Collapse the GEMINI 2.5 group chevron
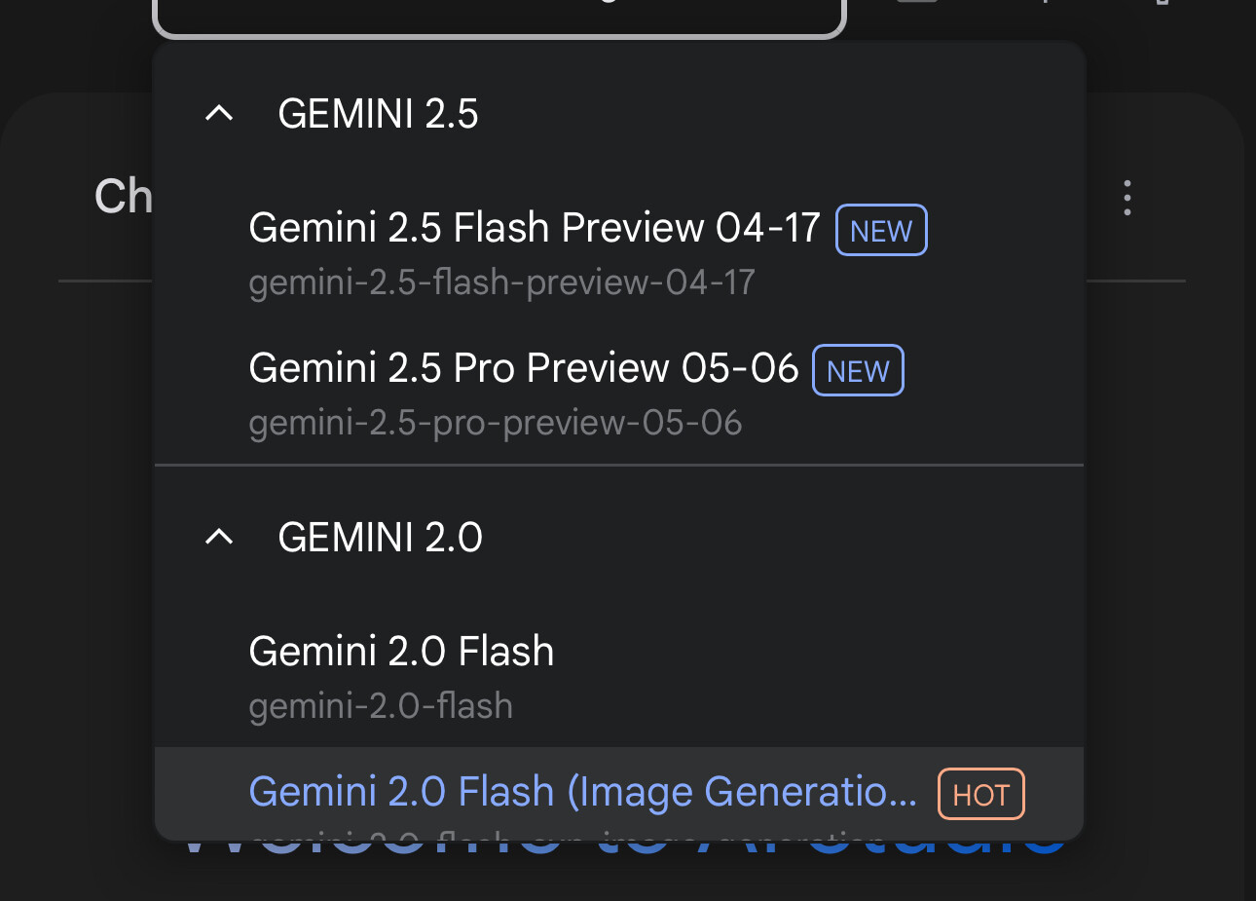Image resolution: width=1256 pixels, height=901 pixels. (x=220, y=114)
